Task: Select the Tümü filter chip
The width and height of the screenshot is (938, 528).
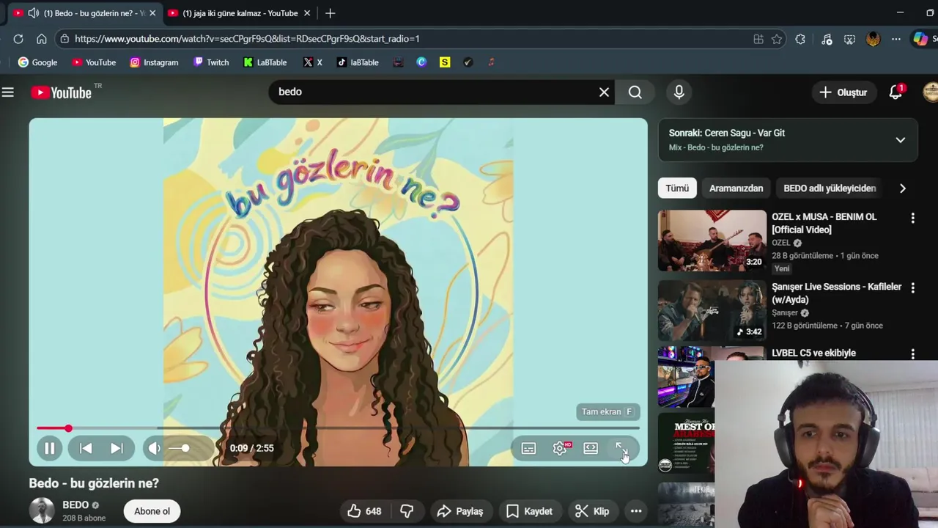Action: 677,188
